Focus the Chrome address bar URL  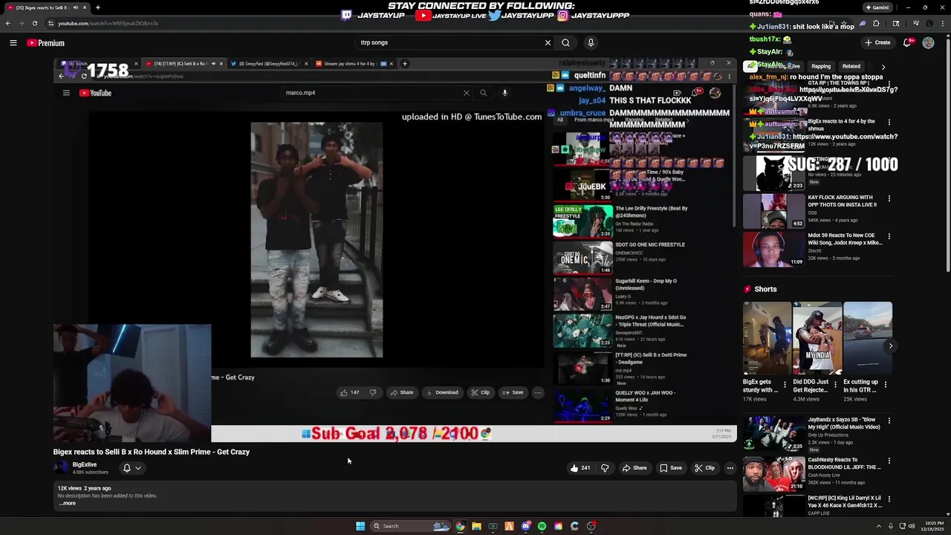(108, 23)
